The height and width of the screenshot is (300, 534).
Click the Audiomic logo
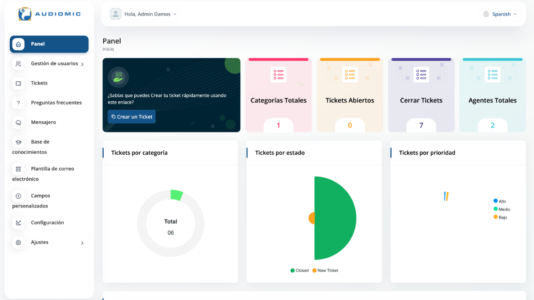click(49, 14)
